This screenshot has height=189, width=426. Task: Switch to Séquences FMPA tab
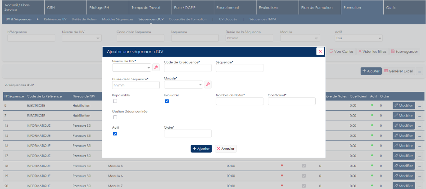click(263, 19)
